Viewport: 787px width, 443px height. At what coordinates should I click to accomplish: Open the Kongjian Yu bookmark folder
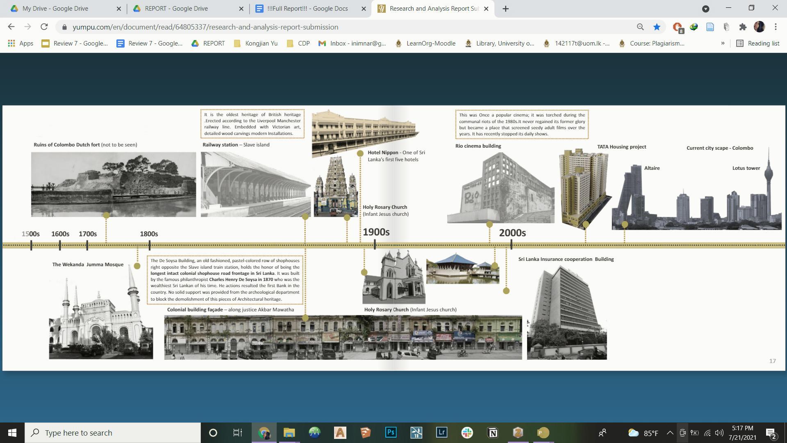(256, 43)
